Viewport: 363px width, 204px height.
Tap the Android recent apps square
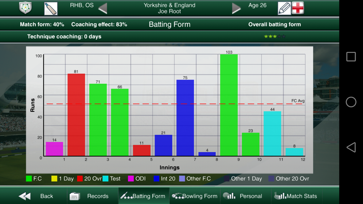pyautogui.click(x=351, y=57)
